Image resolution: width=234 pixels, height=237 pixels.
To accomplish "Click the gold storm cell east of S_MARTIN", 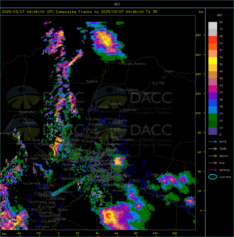I will coord(118,162).
